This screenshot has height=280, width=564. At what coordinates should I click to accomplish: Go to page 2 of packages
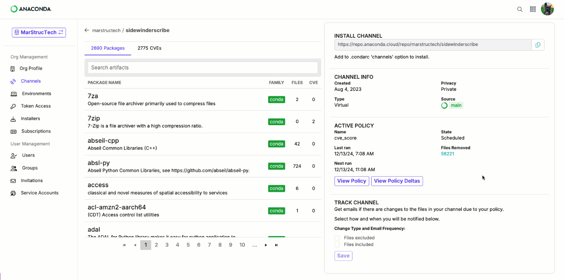coord(156,245)
